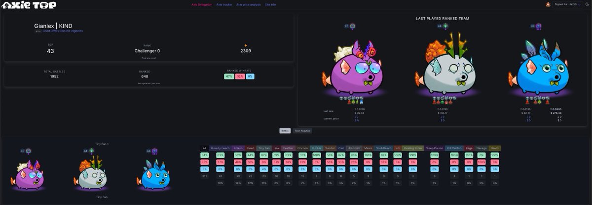Screen dimensions: 592x205
Task: Switch to the Battles tab
Action: 285,131
